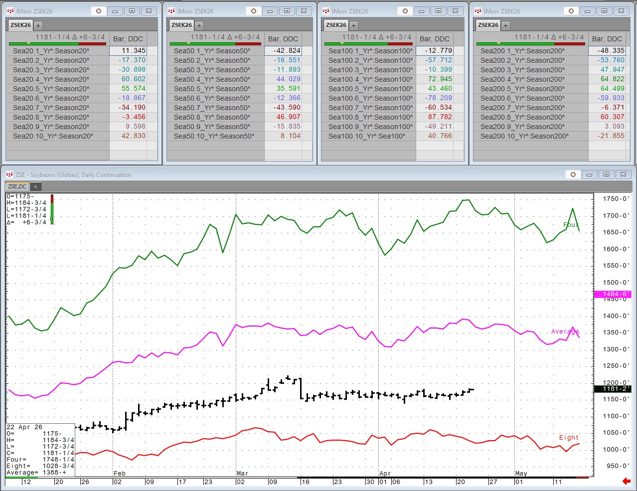Screen dimensions: 637x491
Task: Click the orange circle button in Sea100 monitor title bar
Action: 405,11
